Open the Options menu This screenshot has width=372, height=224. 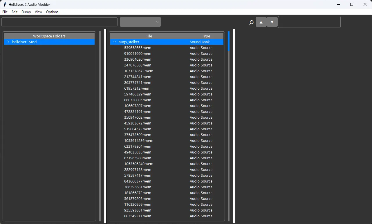coord(52,12)
